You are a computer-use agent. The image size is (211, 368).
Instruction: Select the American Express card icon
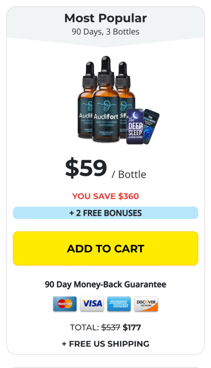pos(119,304)
